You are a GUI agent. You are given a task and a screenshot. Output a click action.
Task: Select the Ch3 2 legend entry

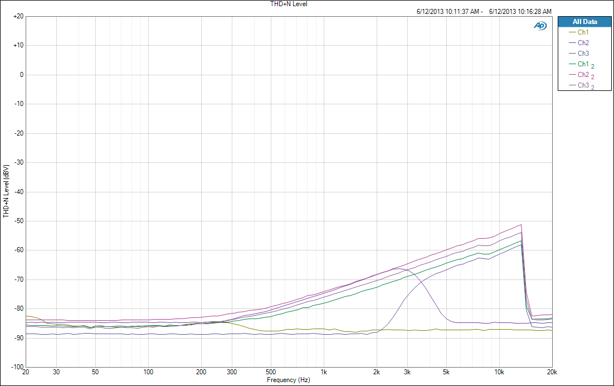(x=582, y=85)
